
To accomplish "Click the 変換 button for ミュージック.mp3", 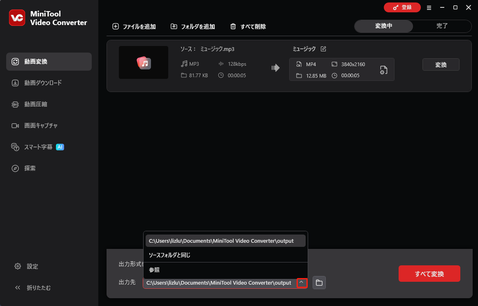I will [441, 64].
